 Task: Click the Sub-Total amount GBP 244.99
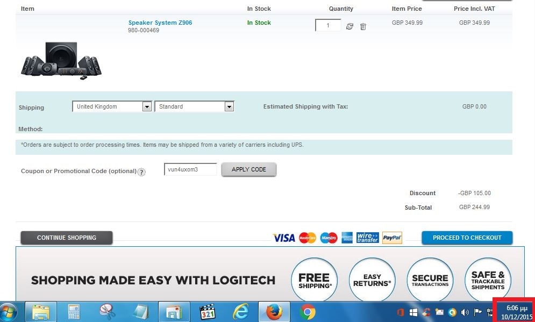[474, 207]
